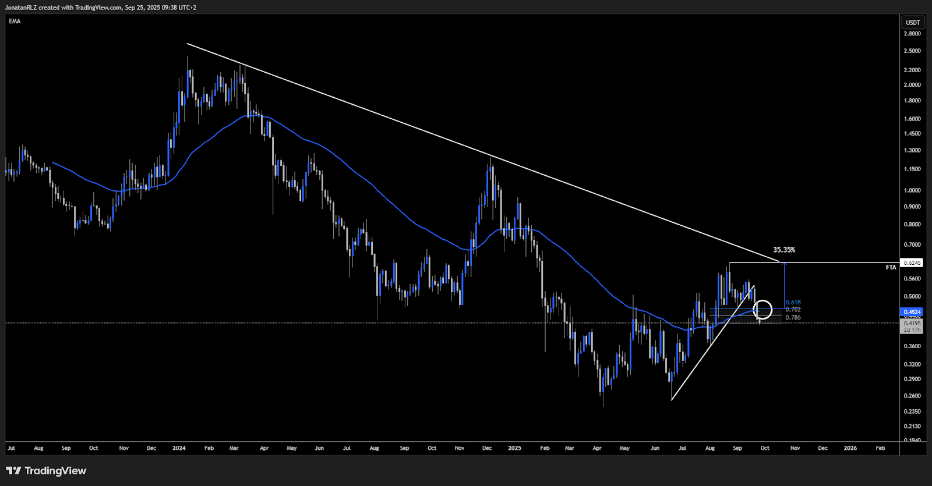Select the 35.35% measurement label

pyautogui.click(x=784, y=250)
